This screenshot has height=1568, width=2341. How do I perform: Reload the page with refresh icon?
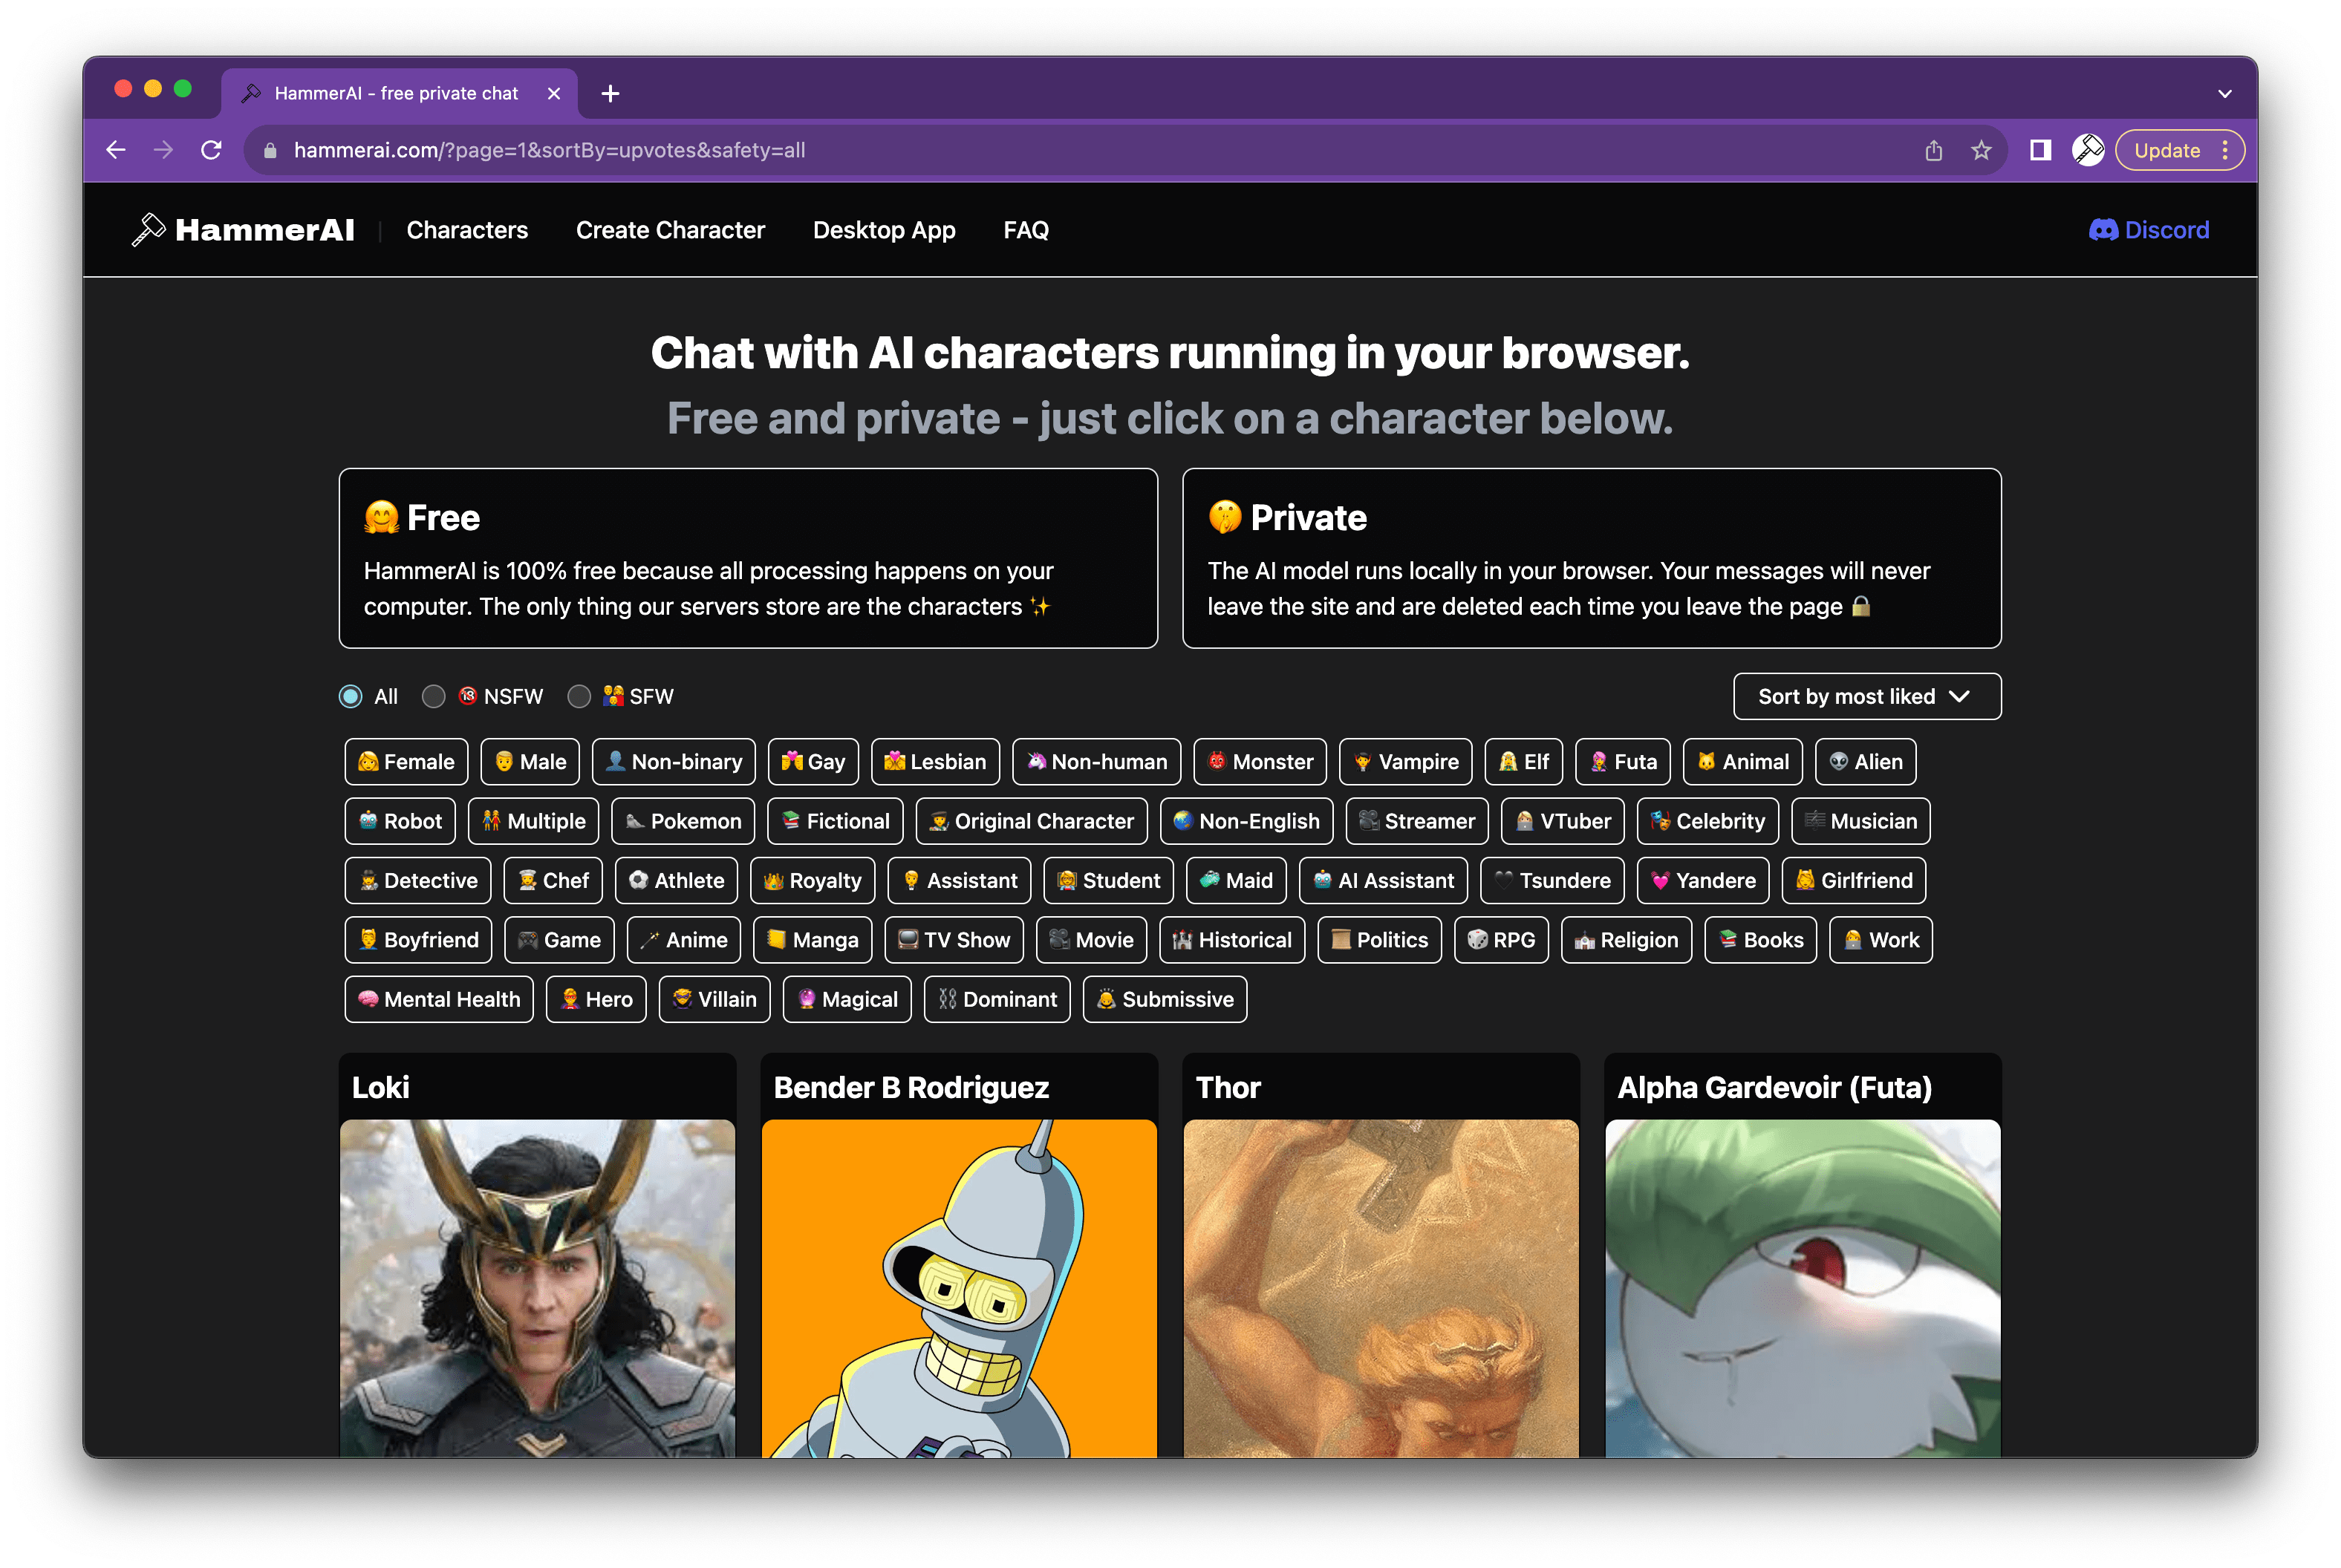click(211, 151)
